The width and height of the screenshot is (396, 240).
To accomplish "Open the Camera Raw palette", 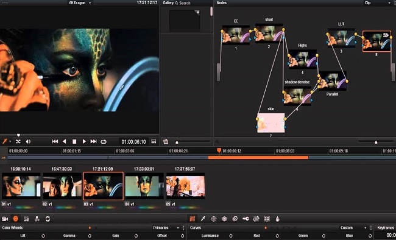I will point(5,219).
